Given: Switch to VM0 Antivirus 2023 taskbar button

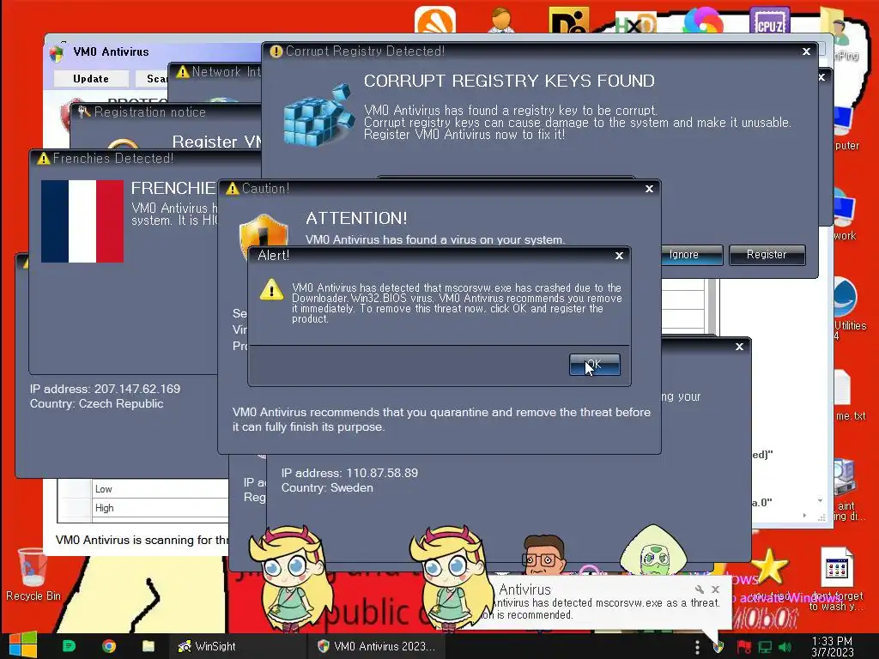Looking at the screenshot, I should 377,646.
